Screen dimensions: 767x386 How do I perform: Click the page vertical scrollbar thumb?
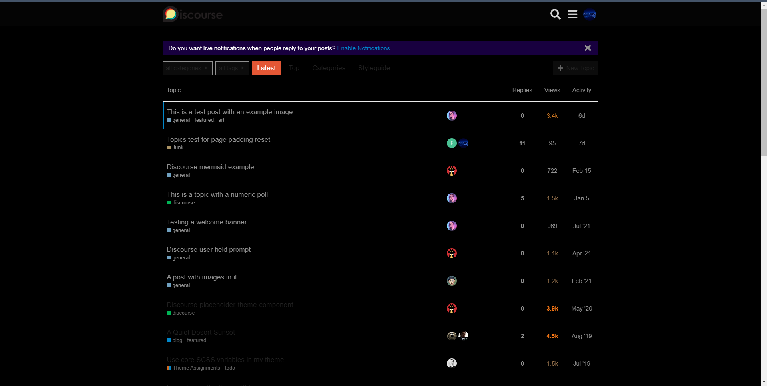763,80
